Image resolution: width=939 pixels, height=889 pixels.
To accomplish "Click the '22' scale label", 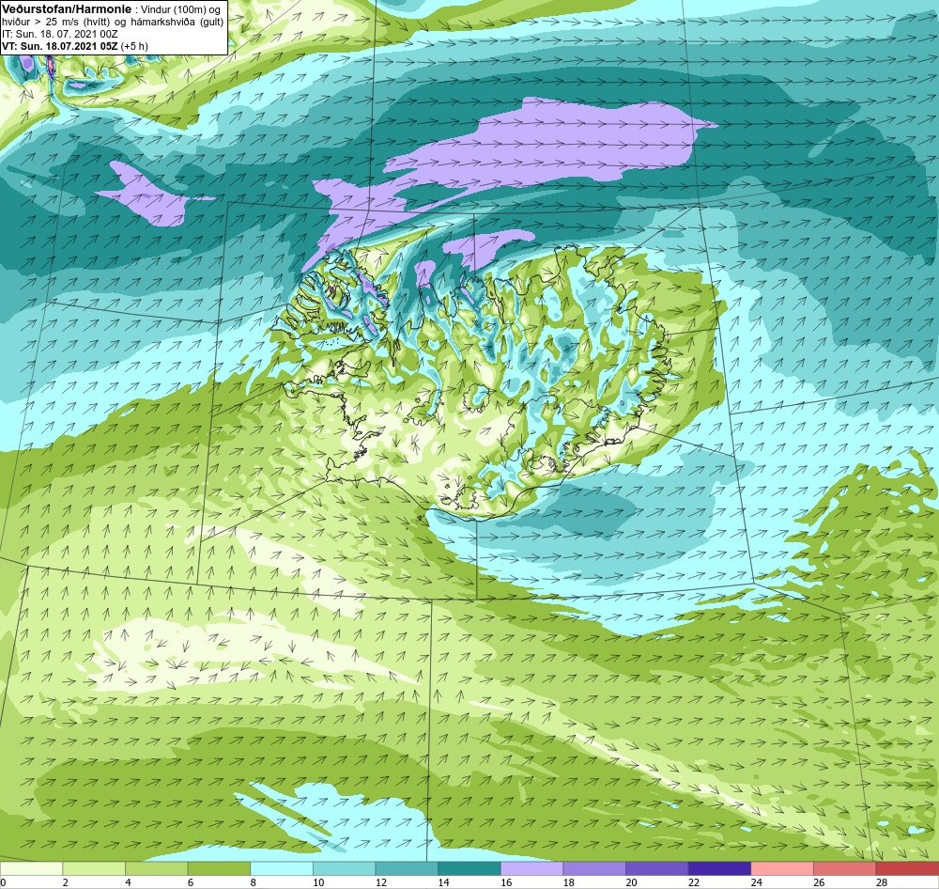I will (x=694, y=882).
